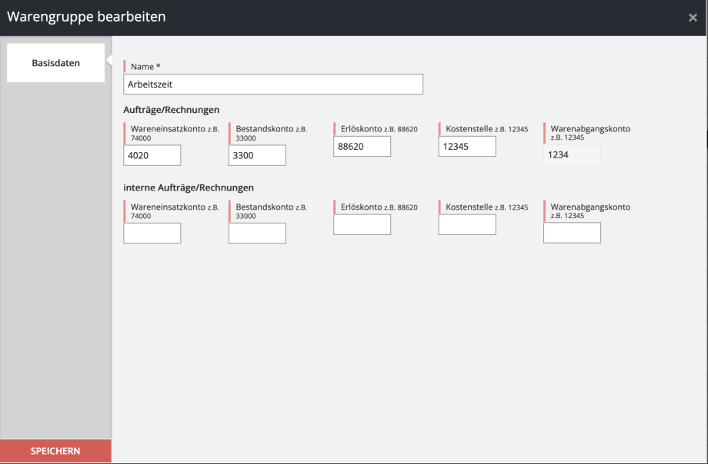
Task: Focus empty Bestandskonto field under interne Aufträge
Action: click(257, 234)
